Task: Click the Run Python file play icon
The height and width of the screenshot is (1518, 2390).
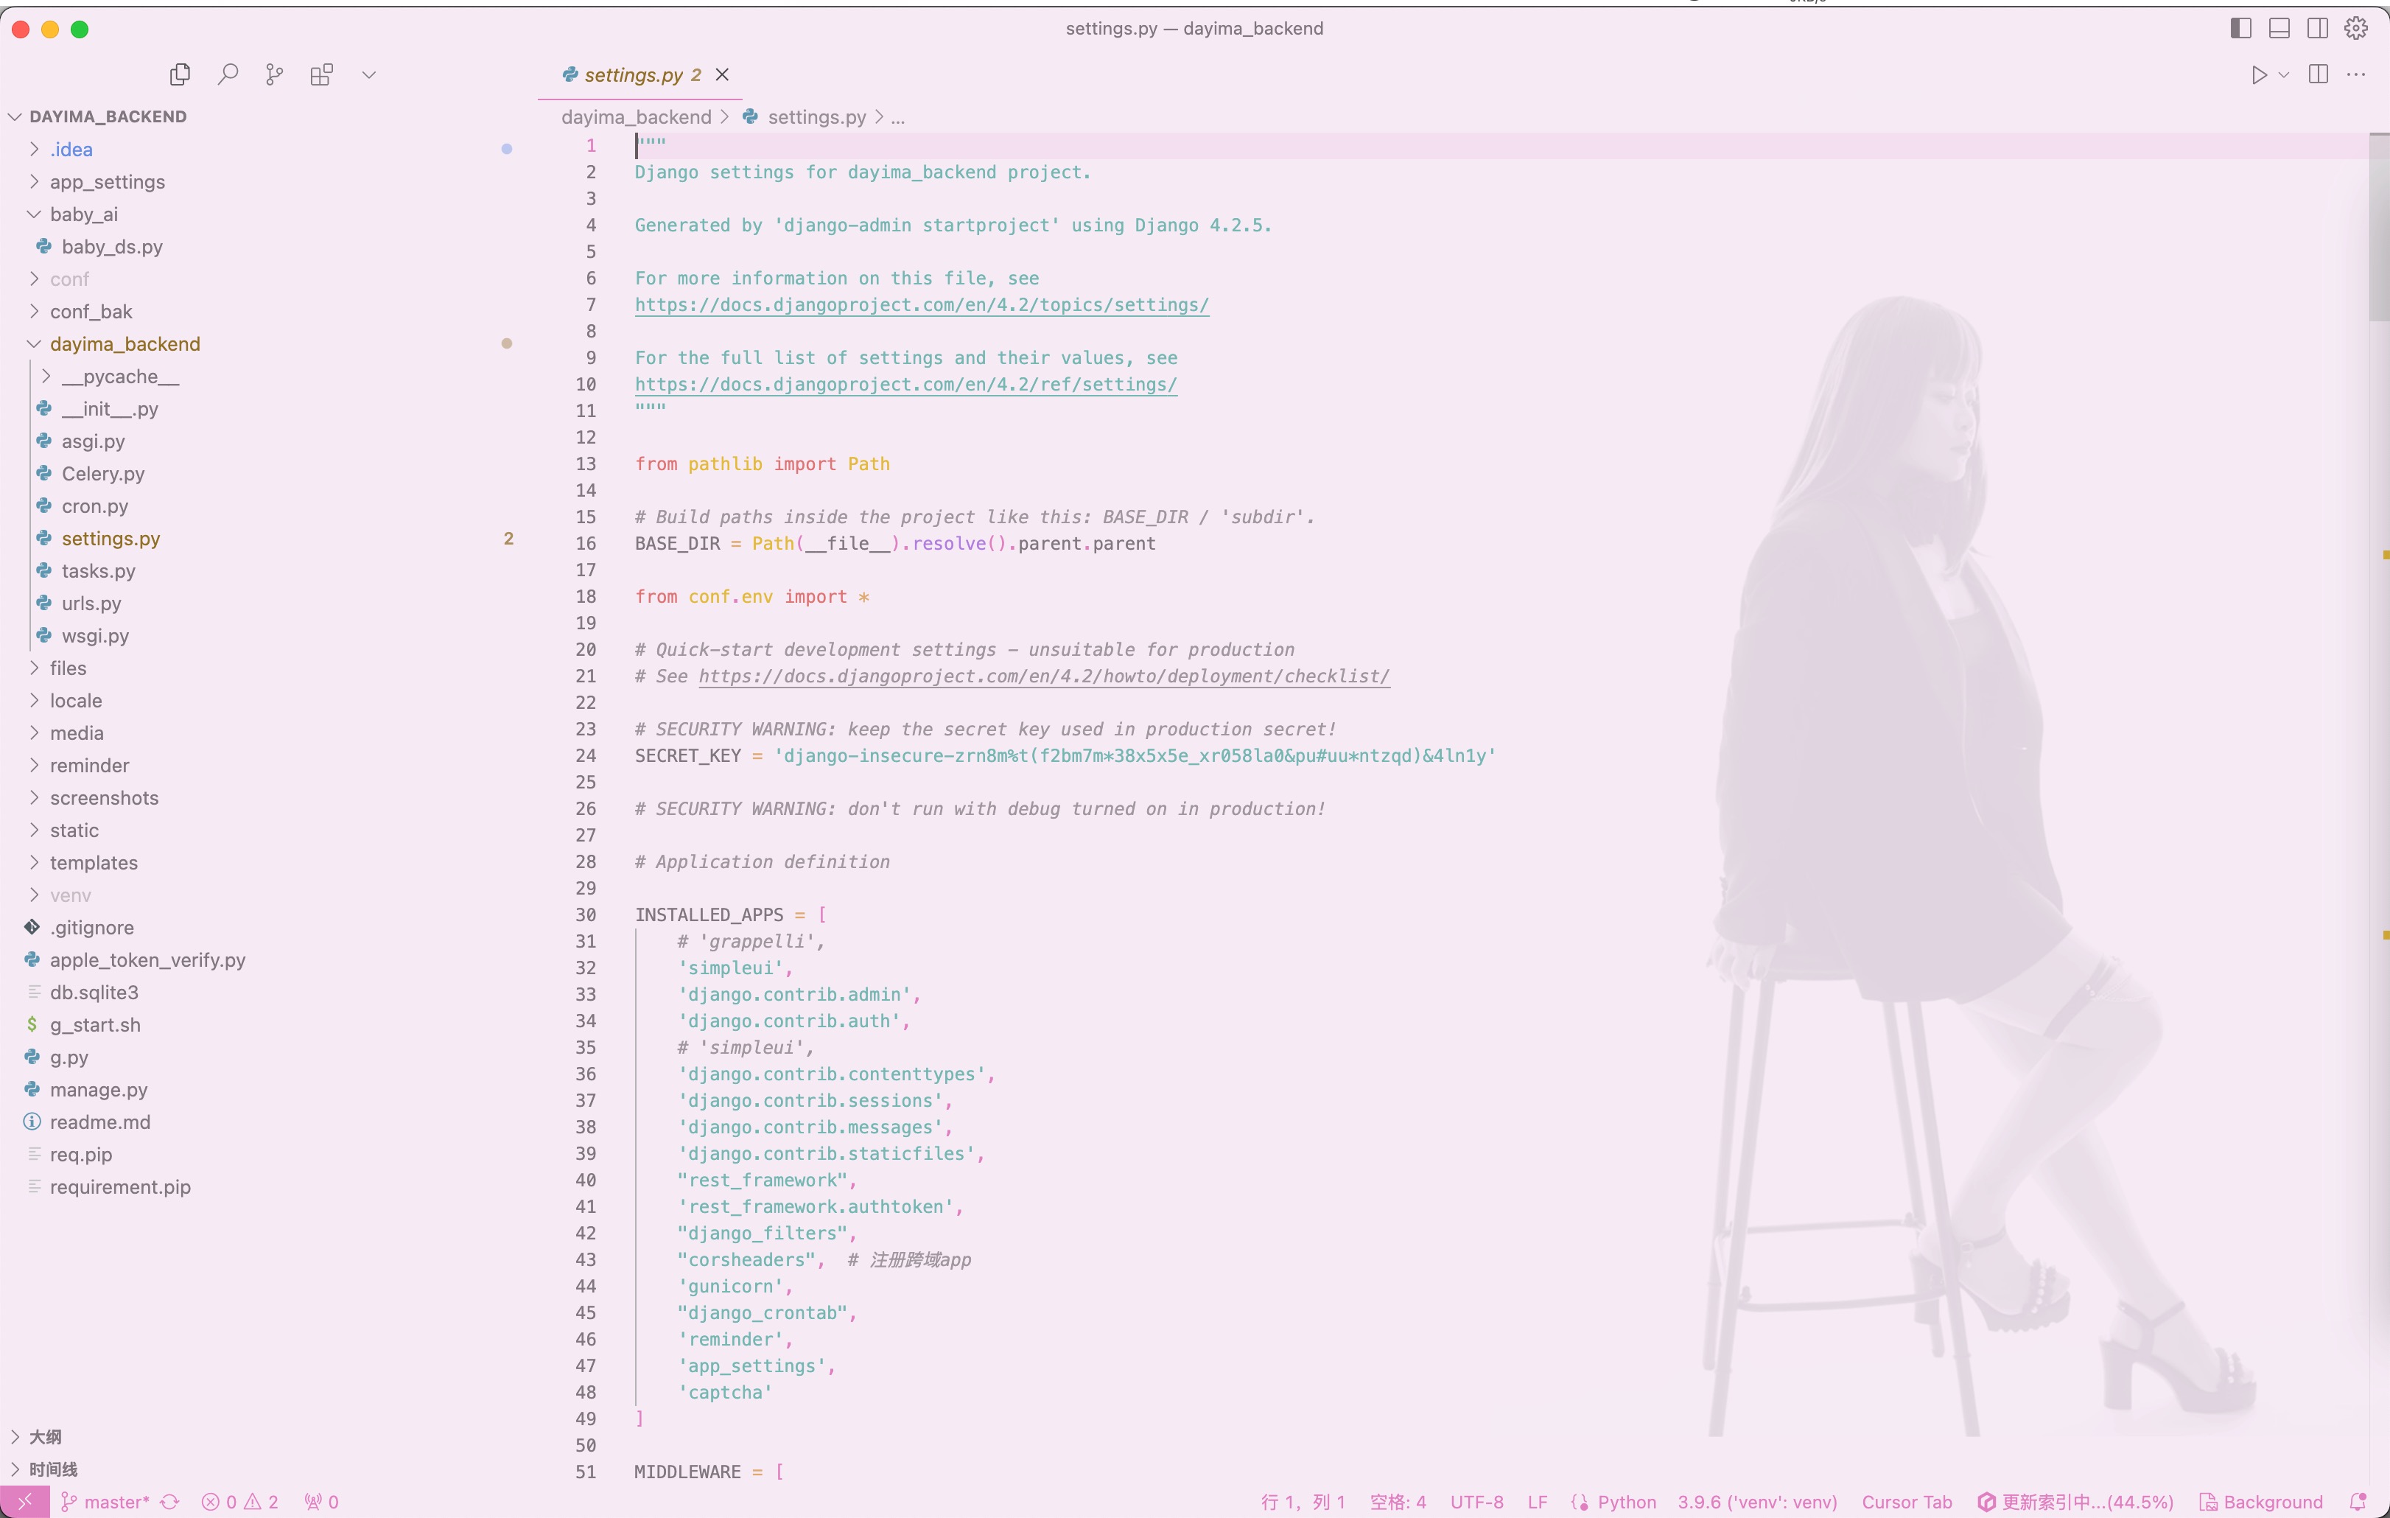Action: pos(2258,74)
